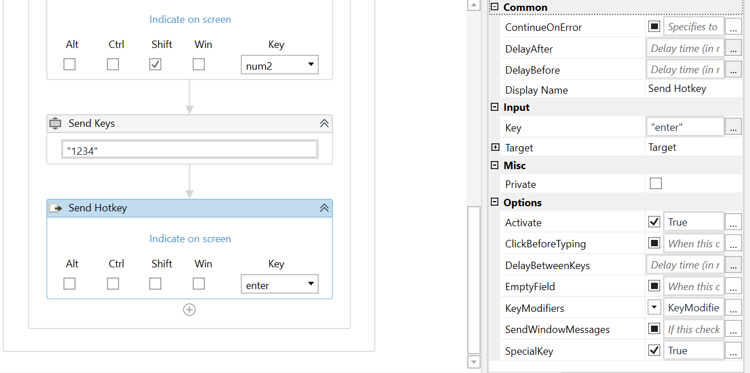Expand the Target property node
750x373 pixels.
point(495,147)
